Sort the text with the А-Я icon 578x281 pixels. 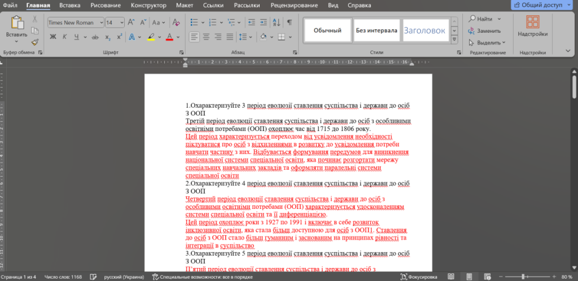click(x=277, y=23)
